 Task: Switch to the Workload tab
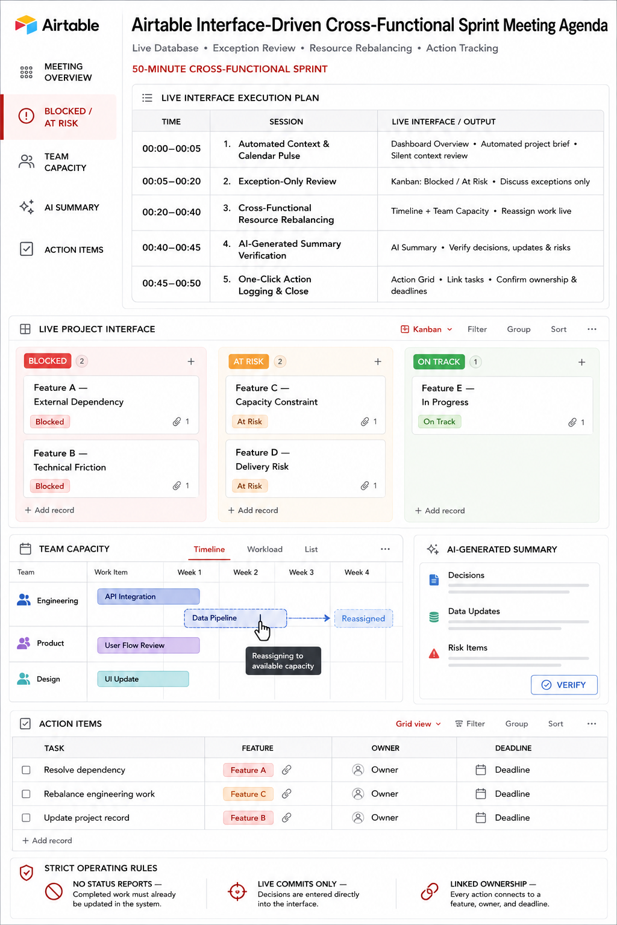pyautogui.click(x=265, y=549)
